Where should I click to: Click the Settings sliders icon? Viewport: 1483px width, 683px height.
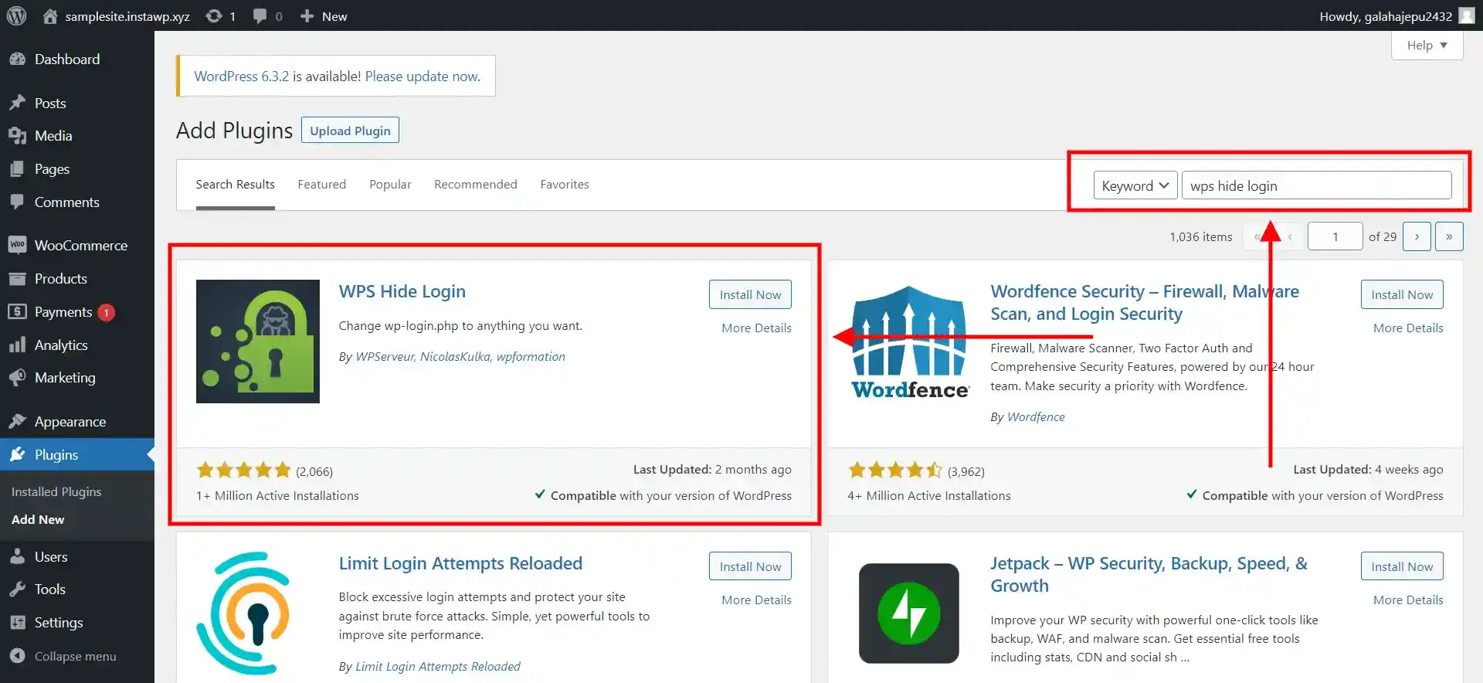point(17,623)
